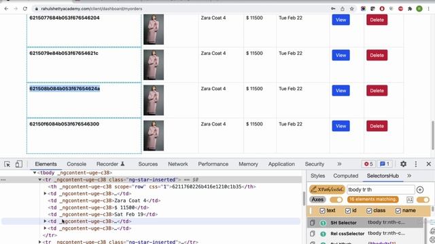The image size is (435, 244).
Task: Copy the SH Selector value
Action: click(x=313, y=223)
